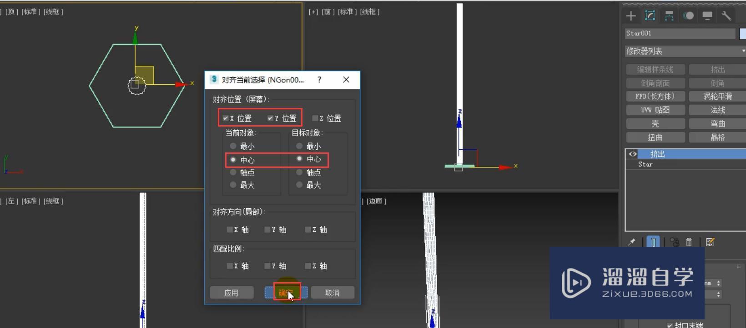This screenshot has width=746, height=328.
Task: Click make unique icon in stack toolbar
Action: 675,242
